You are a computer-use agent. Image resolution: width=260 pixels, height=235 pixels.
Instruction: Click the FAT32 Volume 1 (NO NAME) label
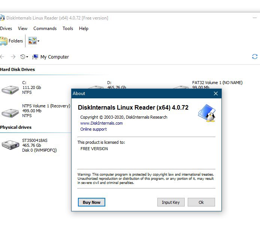pos(217,83)
